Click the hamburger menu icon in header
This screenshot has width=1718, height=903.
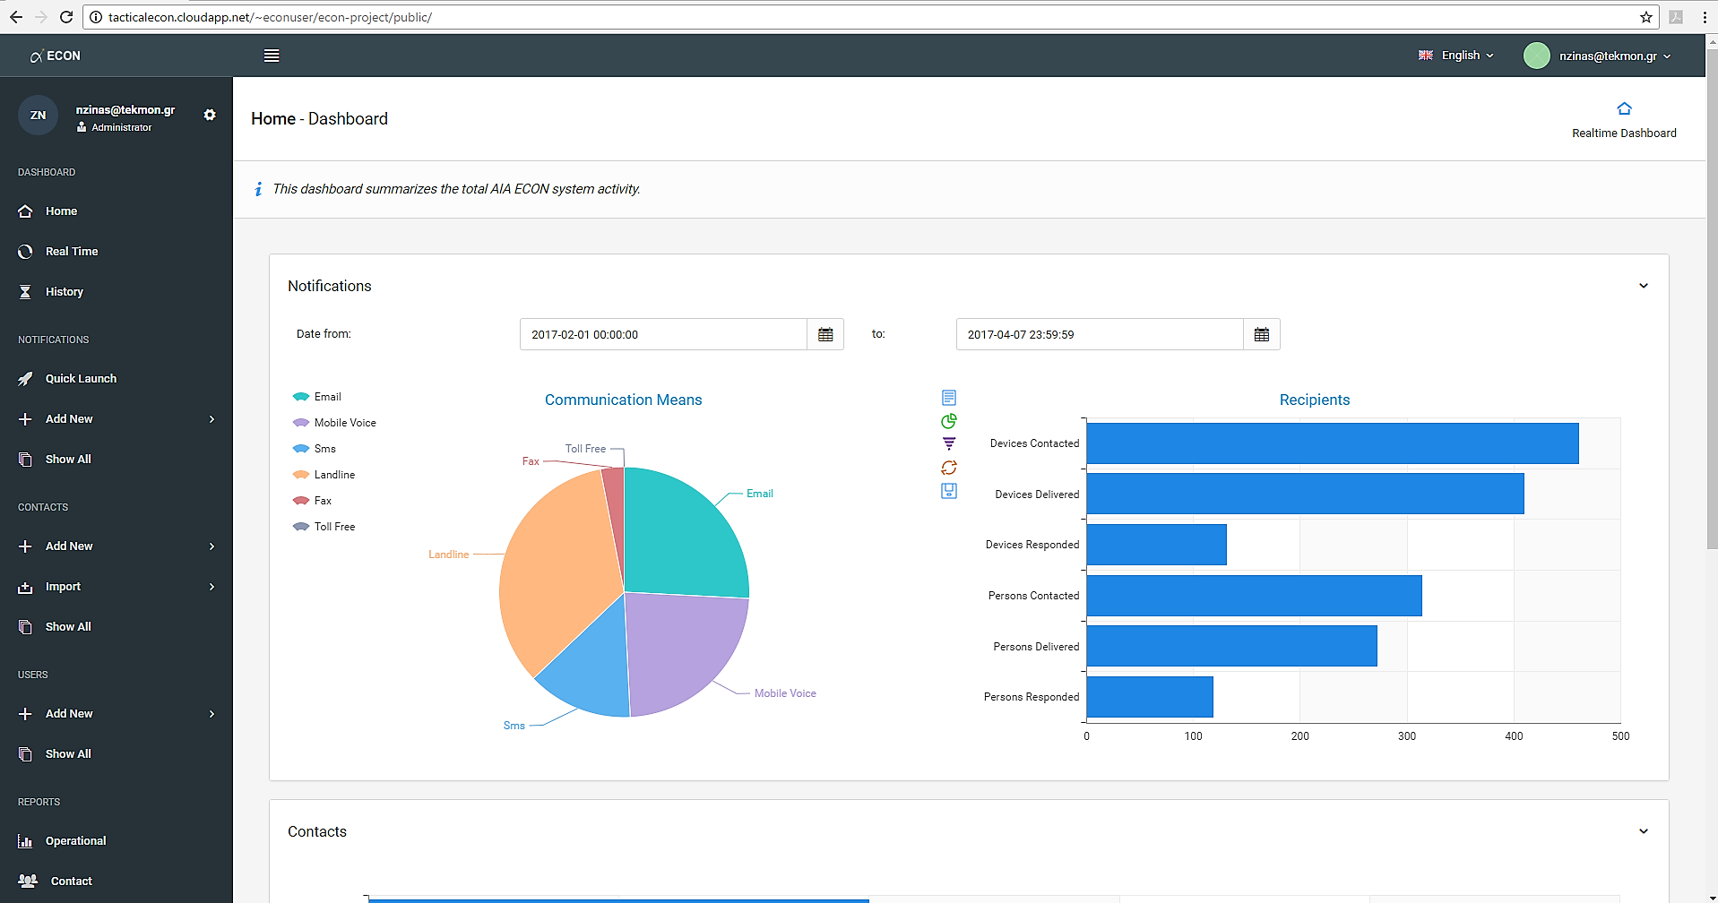272,56
